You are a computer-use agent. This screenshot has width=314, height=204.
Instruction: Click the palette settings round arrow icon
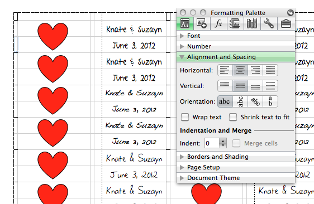290,13
